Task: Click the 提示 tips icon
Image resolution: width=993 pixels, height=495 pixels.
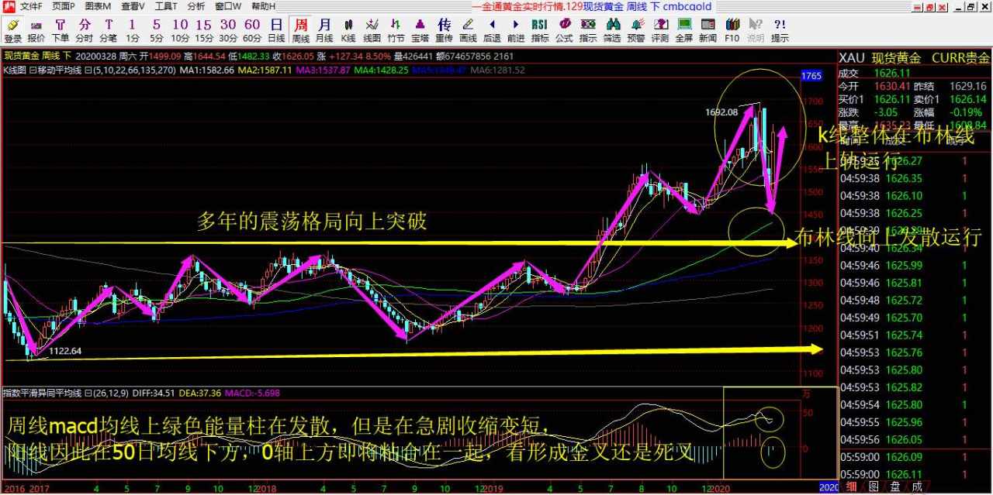Action: [780, 30]
